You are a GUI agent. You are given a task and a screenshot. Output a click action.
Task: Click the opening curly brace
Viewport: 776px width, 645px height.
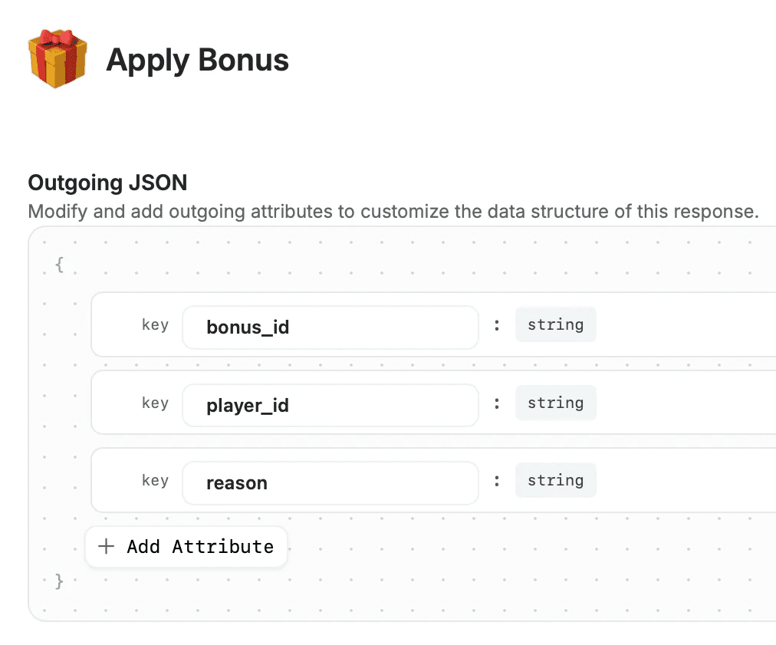(59, 265)
